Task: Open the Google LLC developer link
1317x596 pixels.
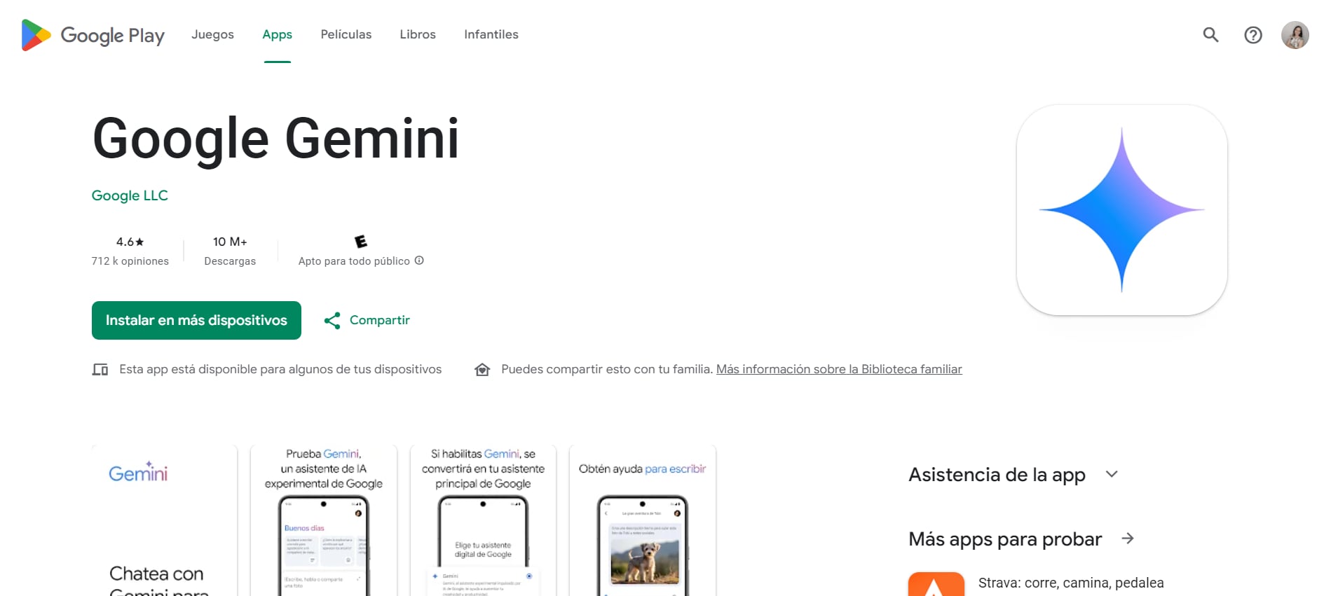Action: click(130, 195)
